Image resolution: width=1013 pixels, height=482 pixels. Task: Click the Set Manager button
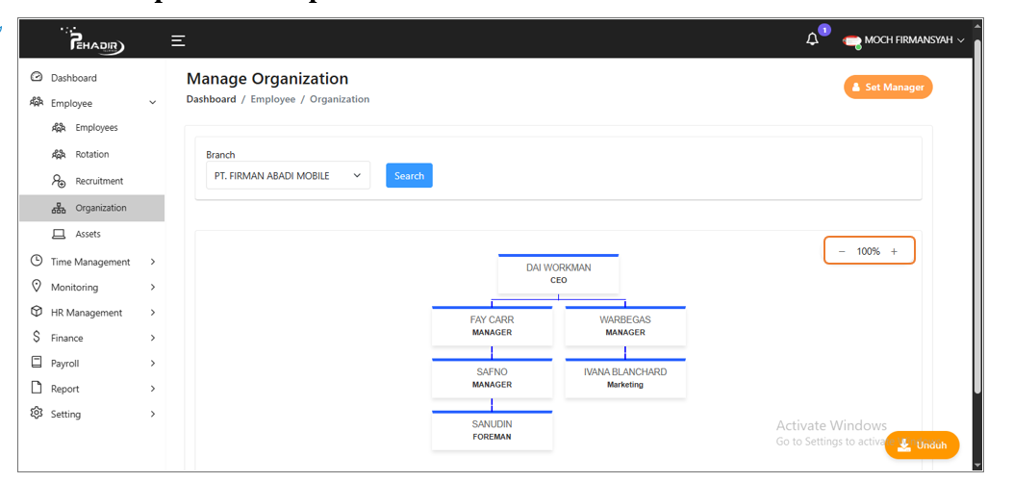888,88
